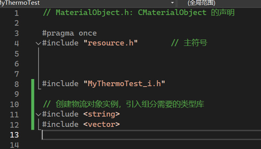This screenshot has width=261, height=149.
Task: Click the 主符号 comment text
Action: pos(196,43)
